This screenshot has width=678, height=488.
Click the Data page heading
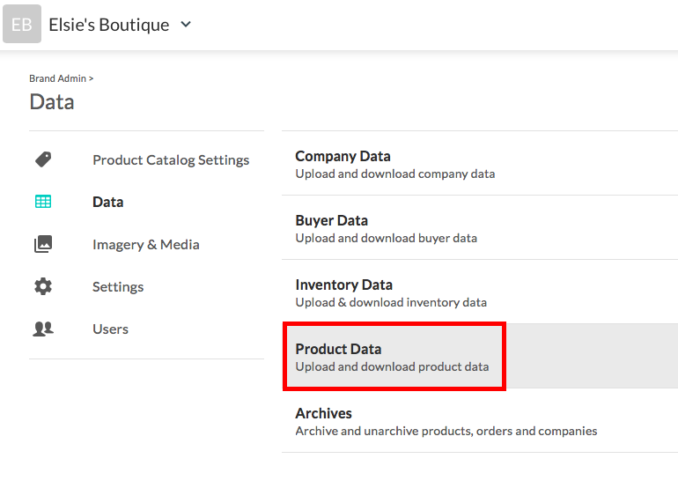52,102
